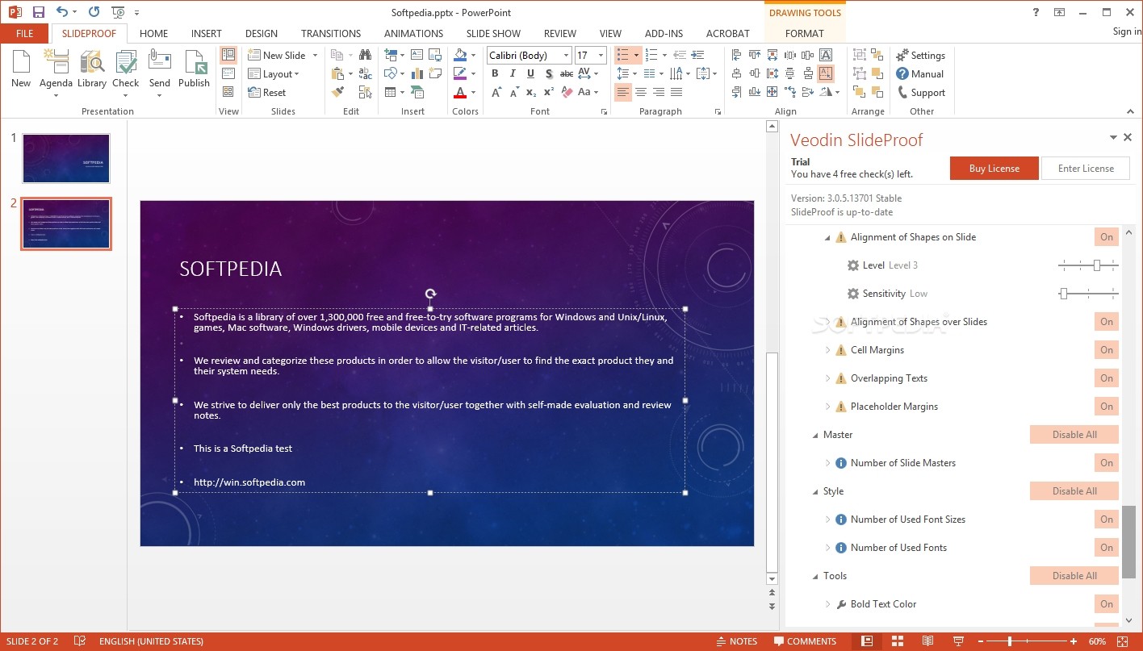Toggle Bold formatting

tap(495, 73)
